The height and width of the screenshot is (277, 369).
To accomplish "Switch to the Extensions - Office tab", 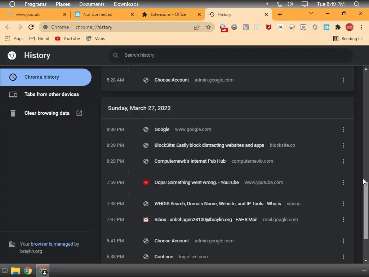I will coord(168,14).
